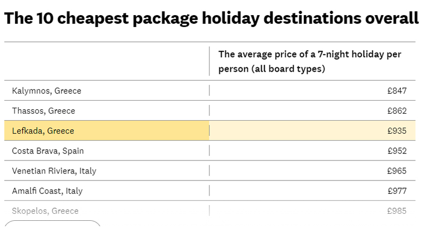Screen dimensions: 422x237
Task: Click the empty destination column header cell
Action: click(x=106, y=61)
